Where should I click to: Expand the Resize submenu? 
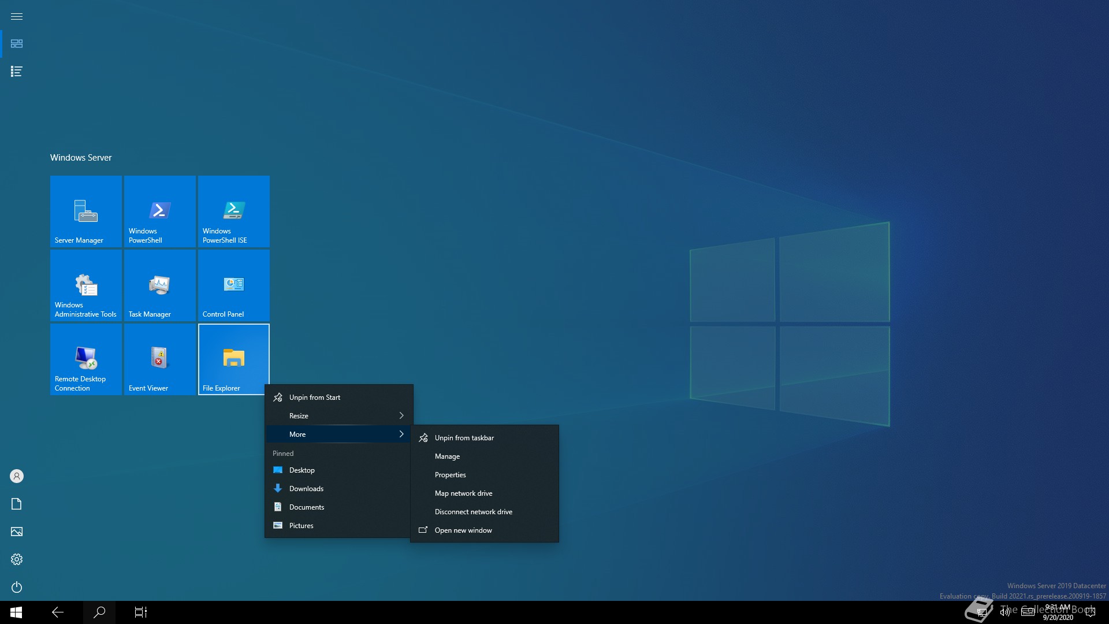click(x=339, y=416)
